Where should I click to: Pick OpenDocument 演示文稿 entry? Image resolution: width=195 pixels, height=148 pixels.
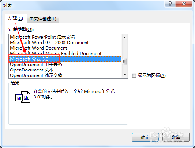click(65, 75)
